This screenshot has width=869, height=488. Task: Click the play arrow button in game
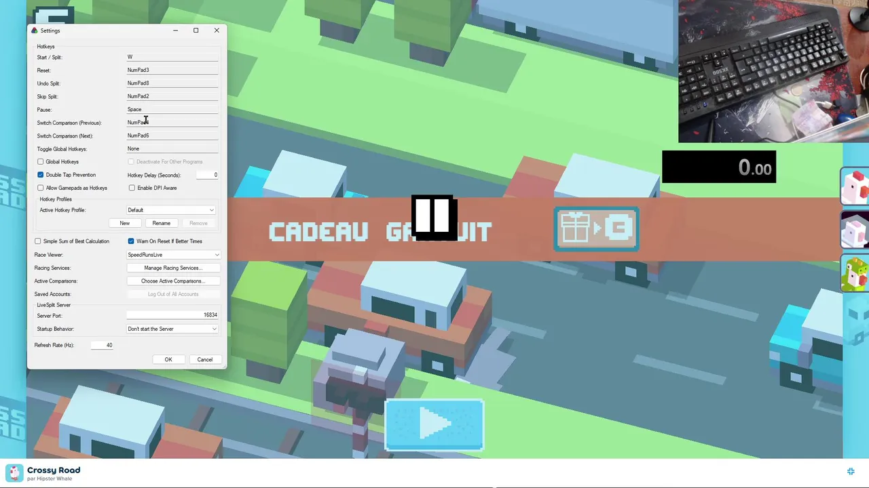tap(434, 425)
